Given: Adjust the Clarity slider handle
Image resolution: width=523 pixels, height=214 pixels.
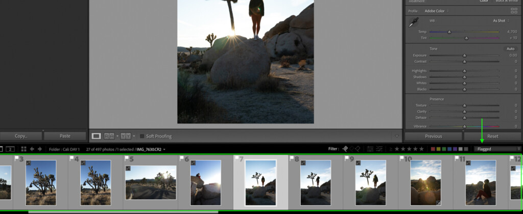Looking at the screenshot, I should pos(464,112).
